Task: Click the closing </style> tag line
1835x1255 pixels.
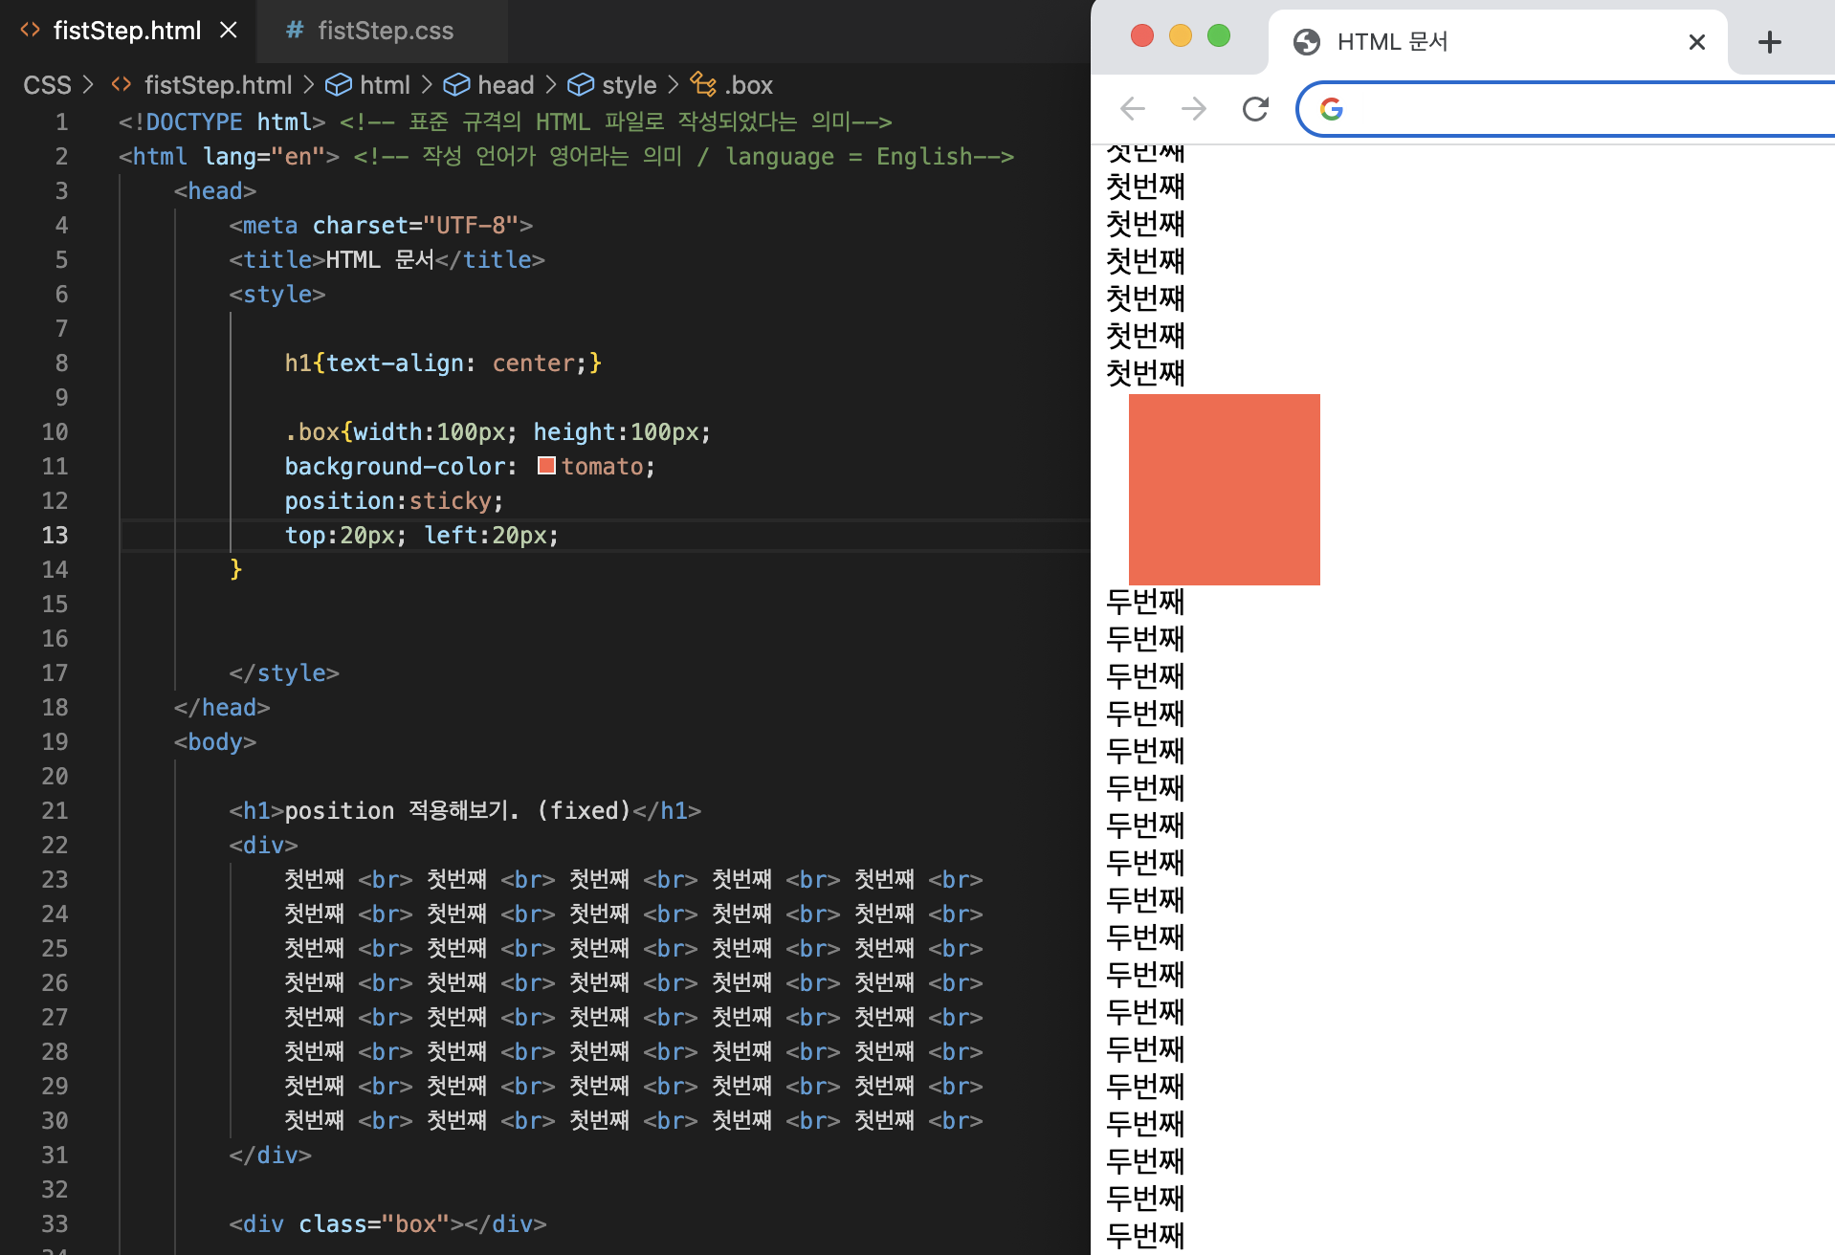Action: 284,673
